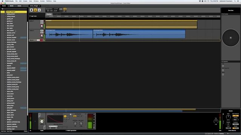The image size is (241, 135).
Task: Stop event playback in the transport bar
Action: coord(31,10)
